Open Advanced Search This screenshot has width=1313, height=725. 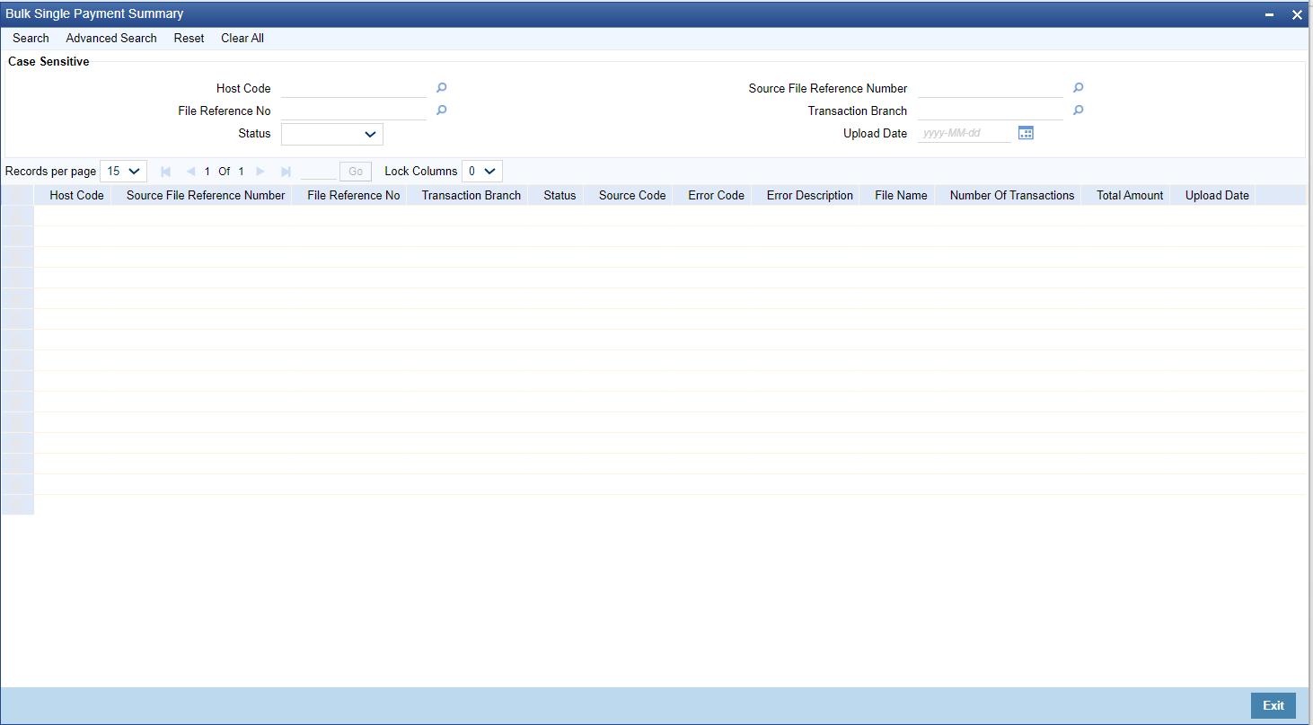[x=111, y=39]
